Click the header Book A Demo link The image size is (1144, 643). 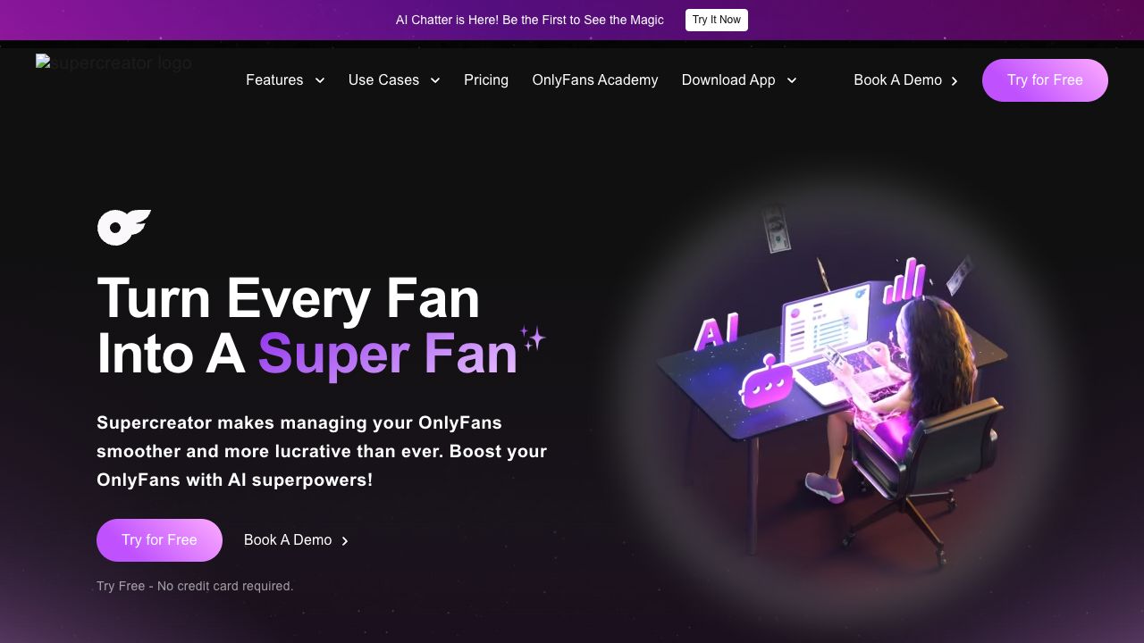pos(897,80)
